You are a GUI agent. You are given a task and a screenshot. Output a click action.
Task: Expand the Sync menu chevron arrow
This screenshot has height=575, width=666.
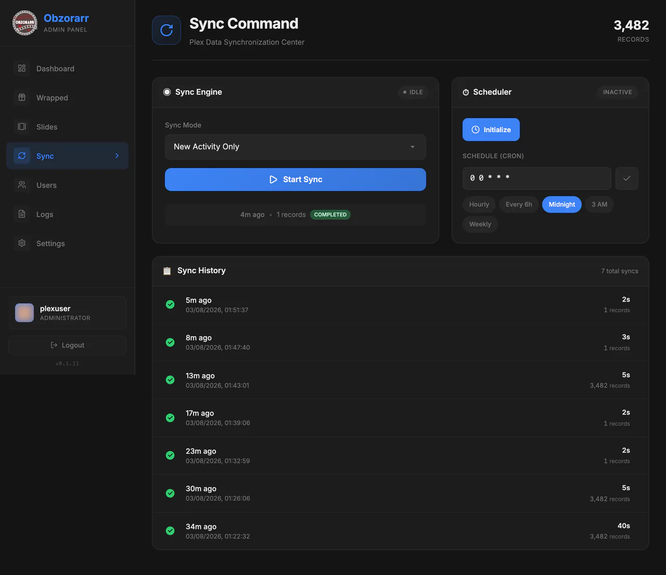click(117, 156)
